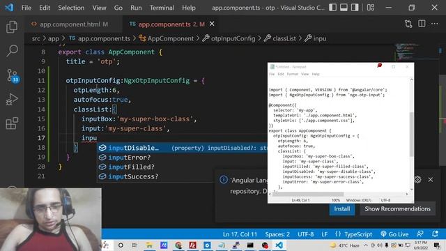Click Show Recommendations button
Viewport: 446px width, 251px height.
pyautogui.click(x=397, y=209)
